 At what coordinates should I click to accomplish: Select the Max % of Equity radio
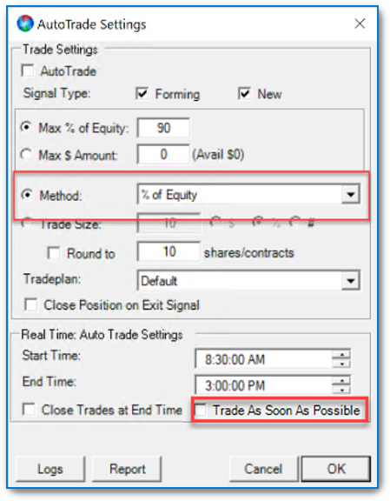pyautogui.click(x=26, y=128)
